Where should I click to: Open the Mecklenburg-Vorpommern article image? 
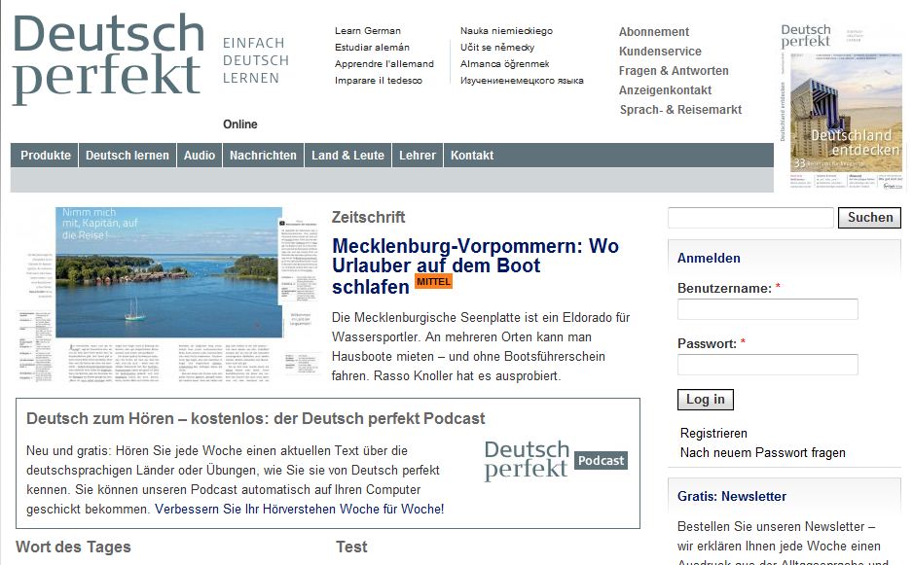point(169,294)
